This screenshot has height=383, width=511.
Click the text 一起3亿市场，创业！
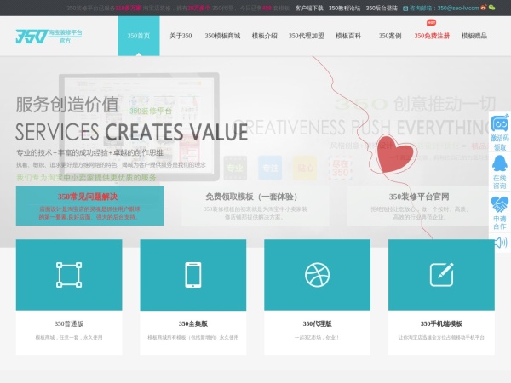(x=317, y=337)
